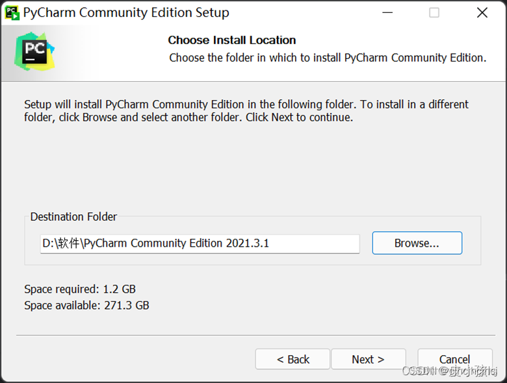Click the 'Setup will install PyCharm' instruction text

click(x=246, y=111)
